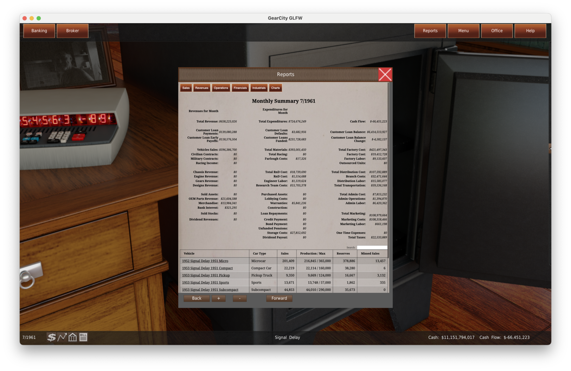Viewport: 571px width, 371px height.
Task: Click the macOS green fullscreen window button
Action: (39, 18)
